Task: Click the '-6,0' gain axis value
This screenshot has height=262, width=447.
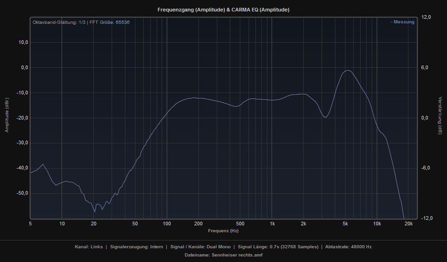Action: coord(425,168)
